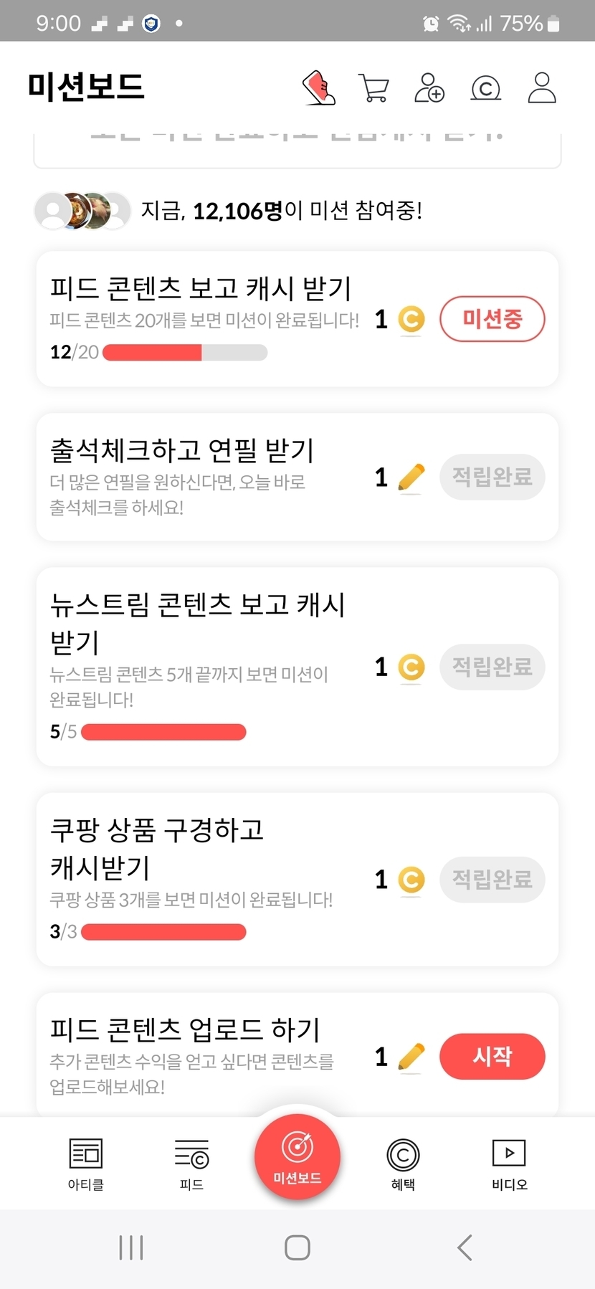
Task: Tap the 12/20 feed progress bar
Action: (x=185, y=353)
